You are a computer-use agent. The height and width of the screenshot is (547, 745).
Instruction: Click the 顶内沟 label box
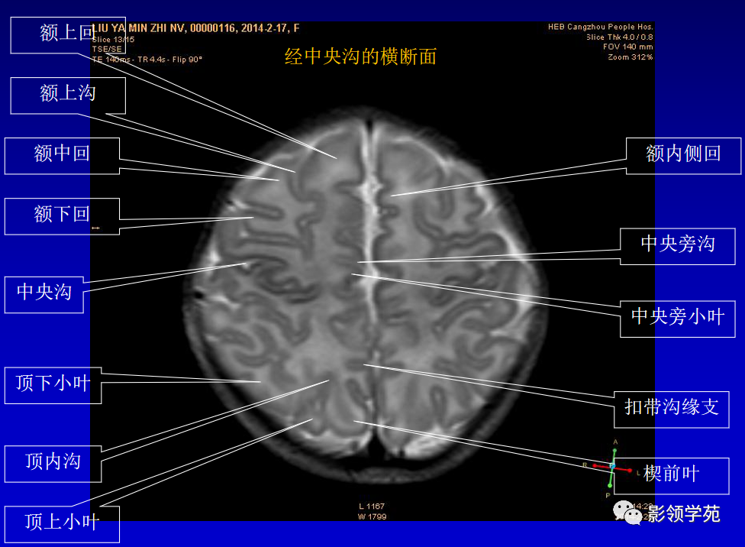pyautogui.click(x=53, y=464)
